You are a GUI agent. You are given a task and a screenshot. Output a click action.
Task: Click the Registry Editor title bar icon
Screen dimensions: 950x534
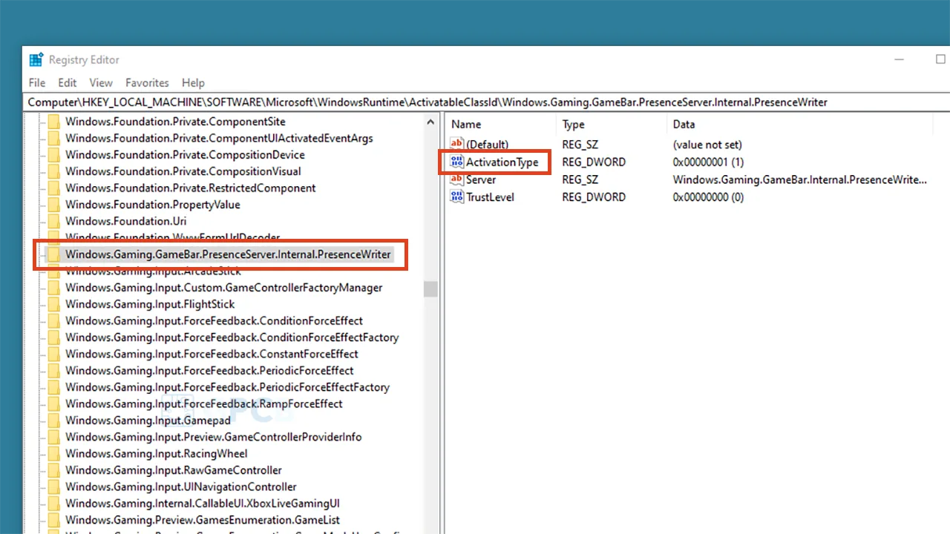[x=36, y=60]
